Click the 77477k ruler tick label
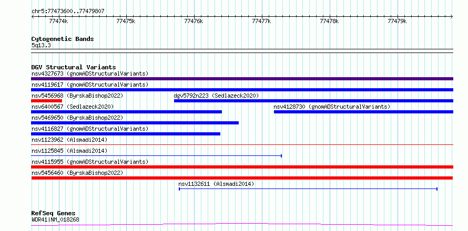Image resolution: width=468 pixels, height=231 pixels. [262, 21]
